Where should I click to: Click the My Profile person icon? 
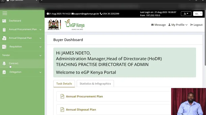click(169, 25)
